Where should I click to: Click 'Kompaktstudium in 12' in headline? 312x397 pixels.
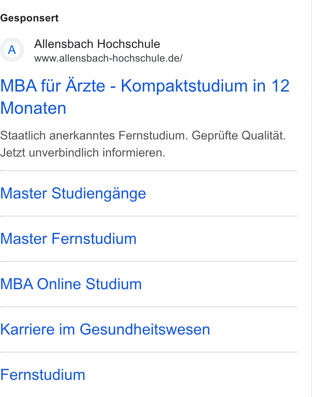click(205, 86)
